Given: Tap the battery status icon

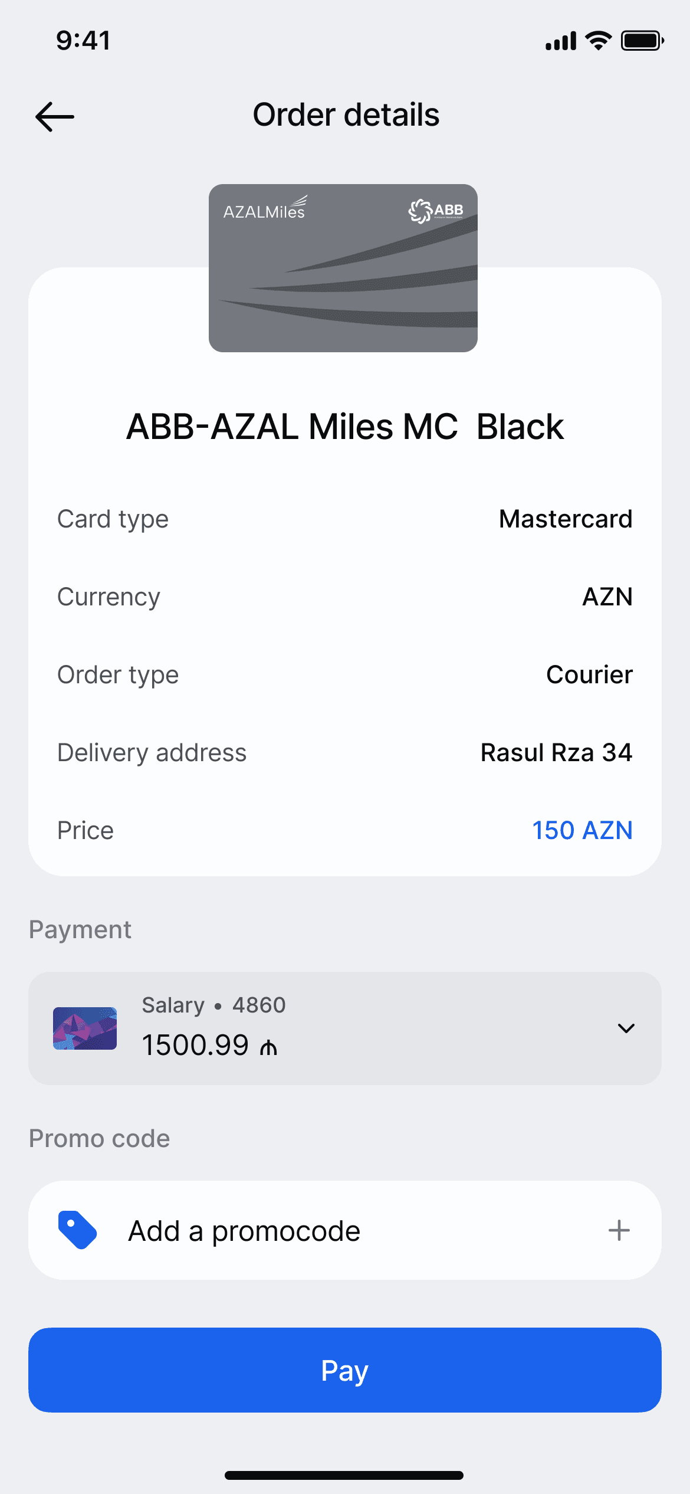Looking at the screenshot, I should point(642,41).
